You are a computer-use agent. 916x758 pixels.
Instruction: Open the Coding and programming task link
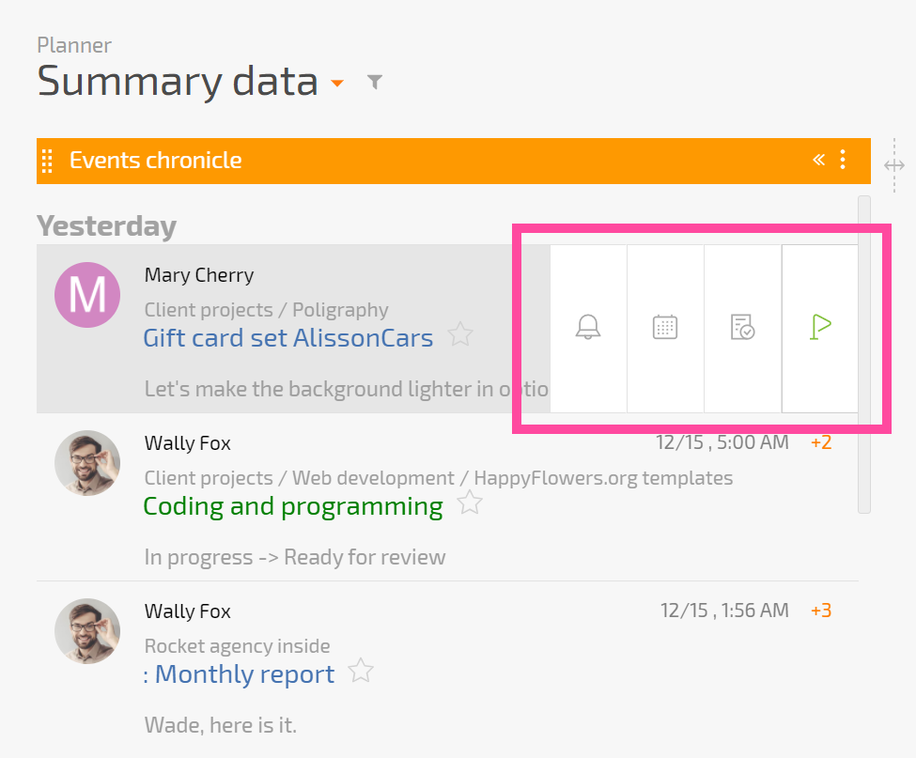(x=293, y=506)
